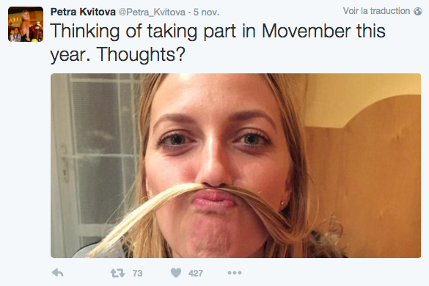Viewport: 429px width, 286px height.
Task: Click the word "Movember" in the tweet
Action: tap(306, 31)
